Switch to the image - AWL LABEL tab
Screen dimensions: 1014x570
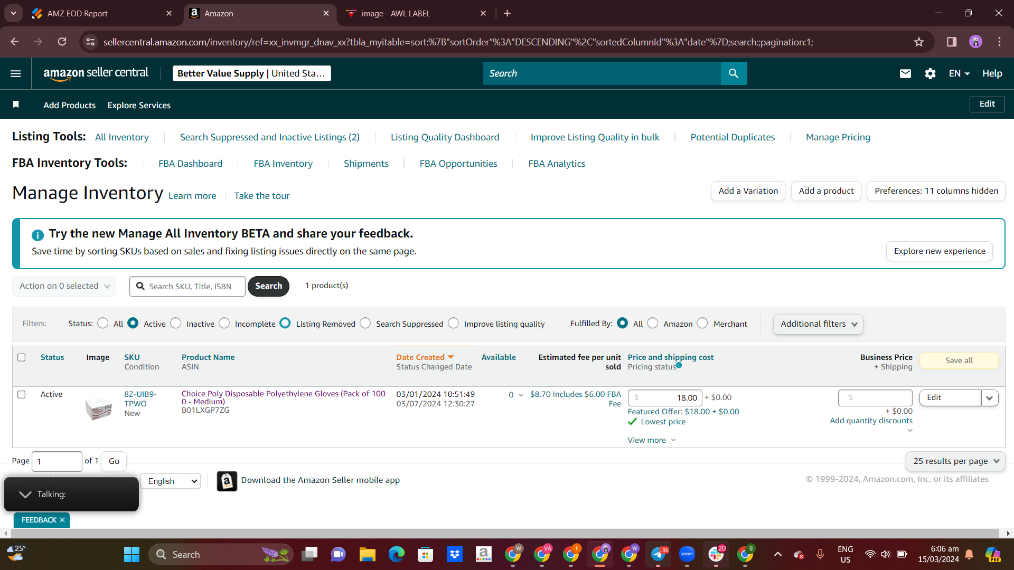pyautogui.click(x=415, y=13)
